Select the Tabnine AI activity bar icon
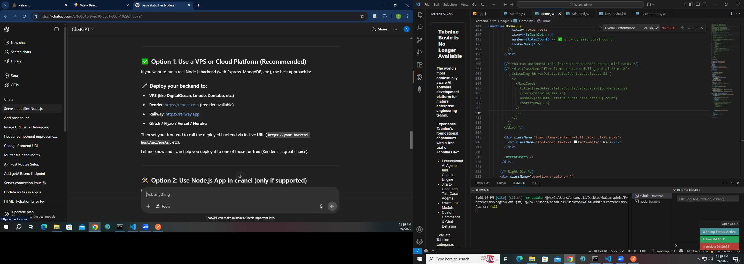Viewport: 744px width, 264px height. pyautogui.click(x=419, y=77)
